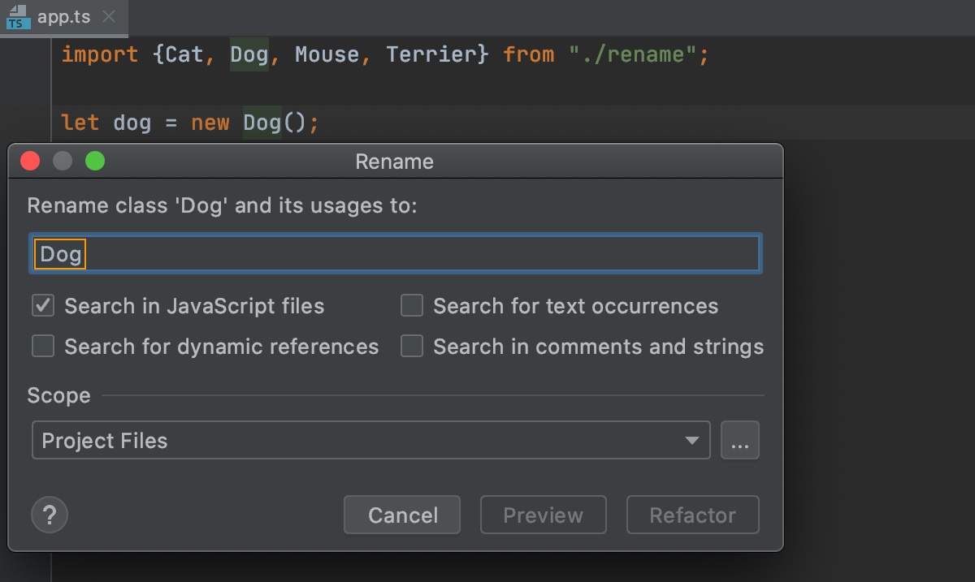Click the help question mark icon
This screenshot has width=975, height=582.
50,515
